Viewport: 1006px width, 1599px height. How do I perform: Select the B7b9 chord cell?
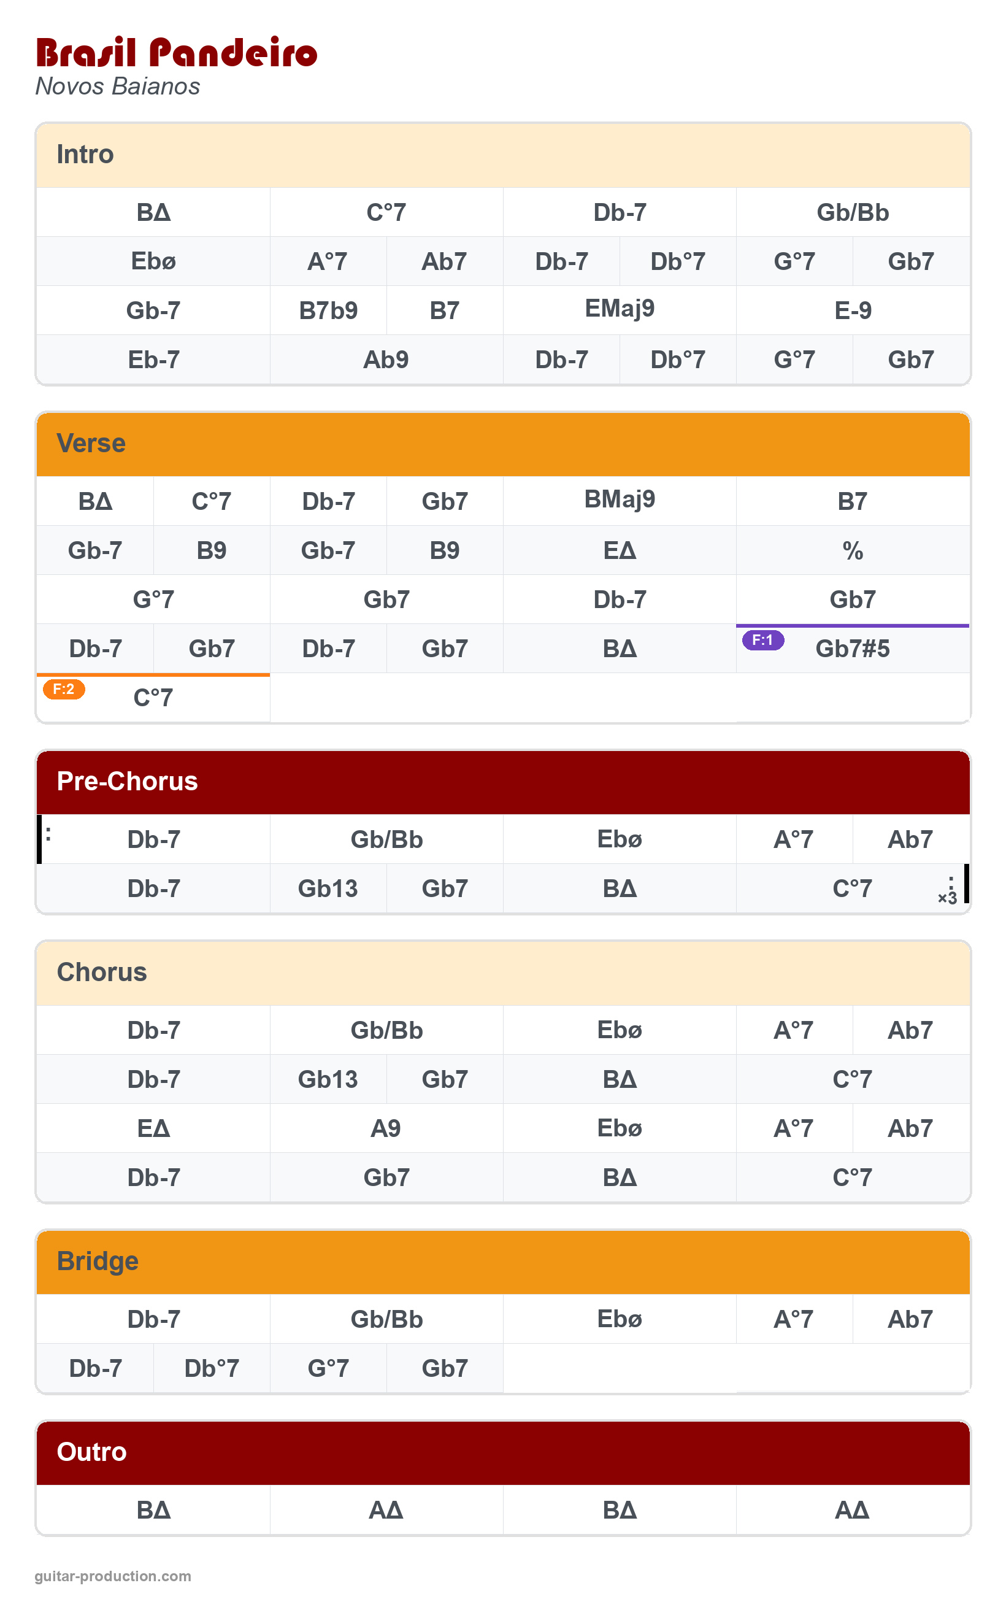coord(328,310)
